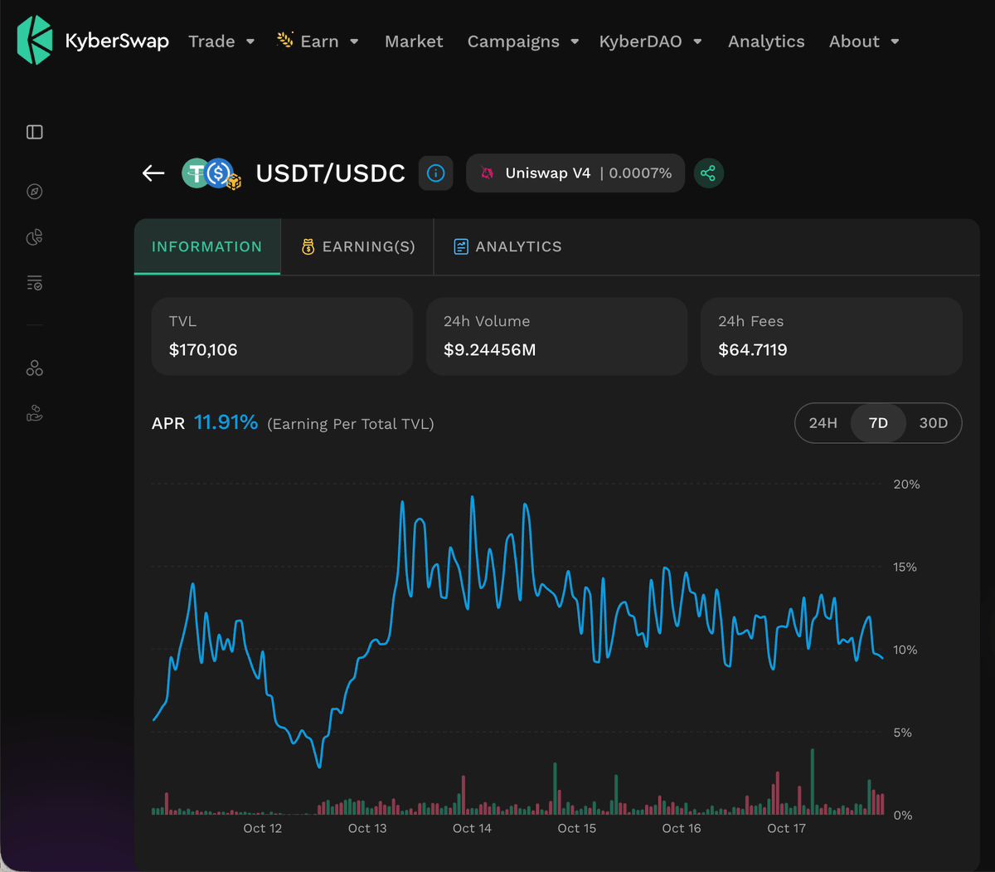Click the USDT/USDC token pair logo
This screenshot has height=872, width=995.
coord(211,173)
